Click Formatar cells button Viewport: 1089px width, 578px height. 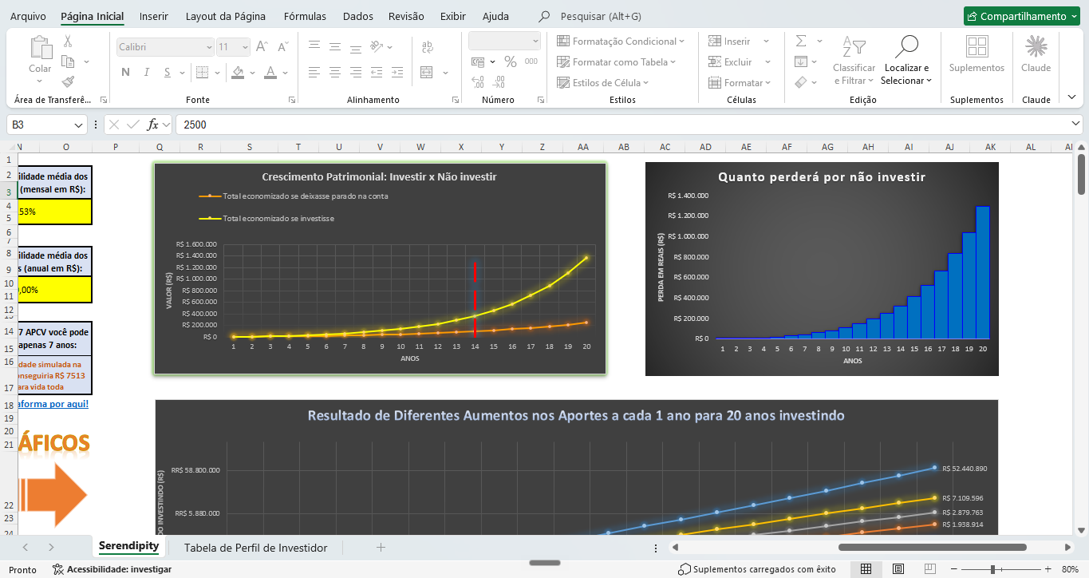[740, 82]
